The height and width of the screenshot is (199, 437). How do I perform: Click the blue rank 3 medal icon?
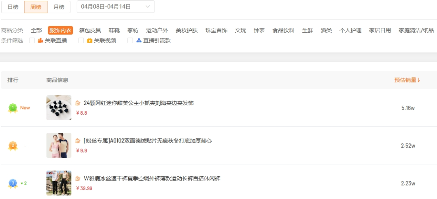13,183
